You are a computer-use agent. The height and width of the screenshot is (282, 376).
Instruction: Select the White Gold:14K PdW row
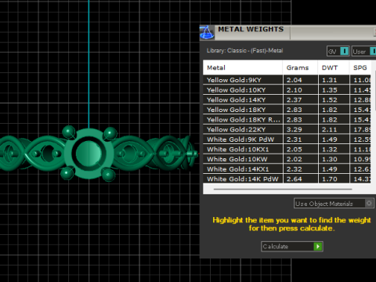[x=287, y=179]
